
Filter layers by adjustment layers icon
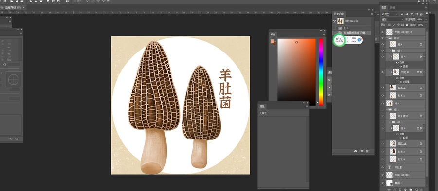(407, 14)
